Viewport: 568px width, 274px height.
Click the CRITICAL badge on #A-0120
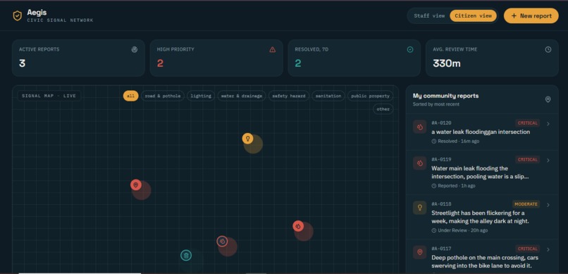pyautogui.click(x=527, y=123)
